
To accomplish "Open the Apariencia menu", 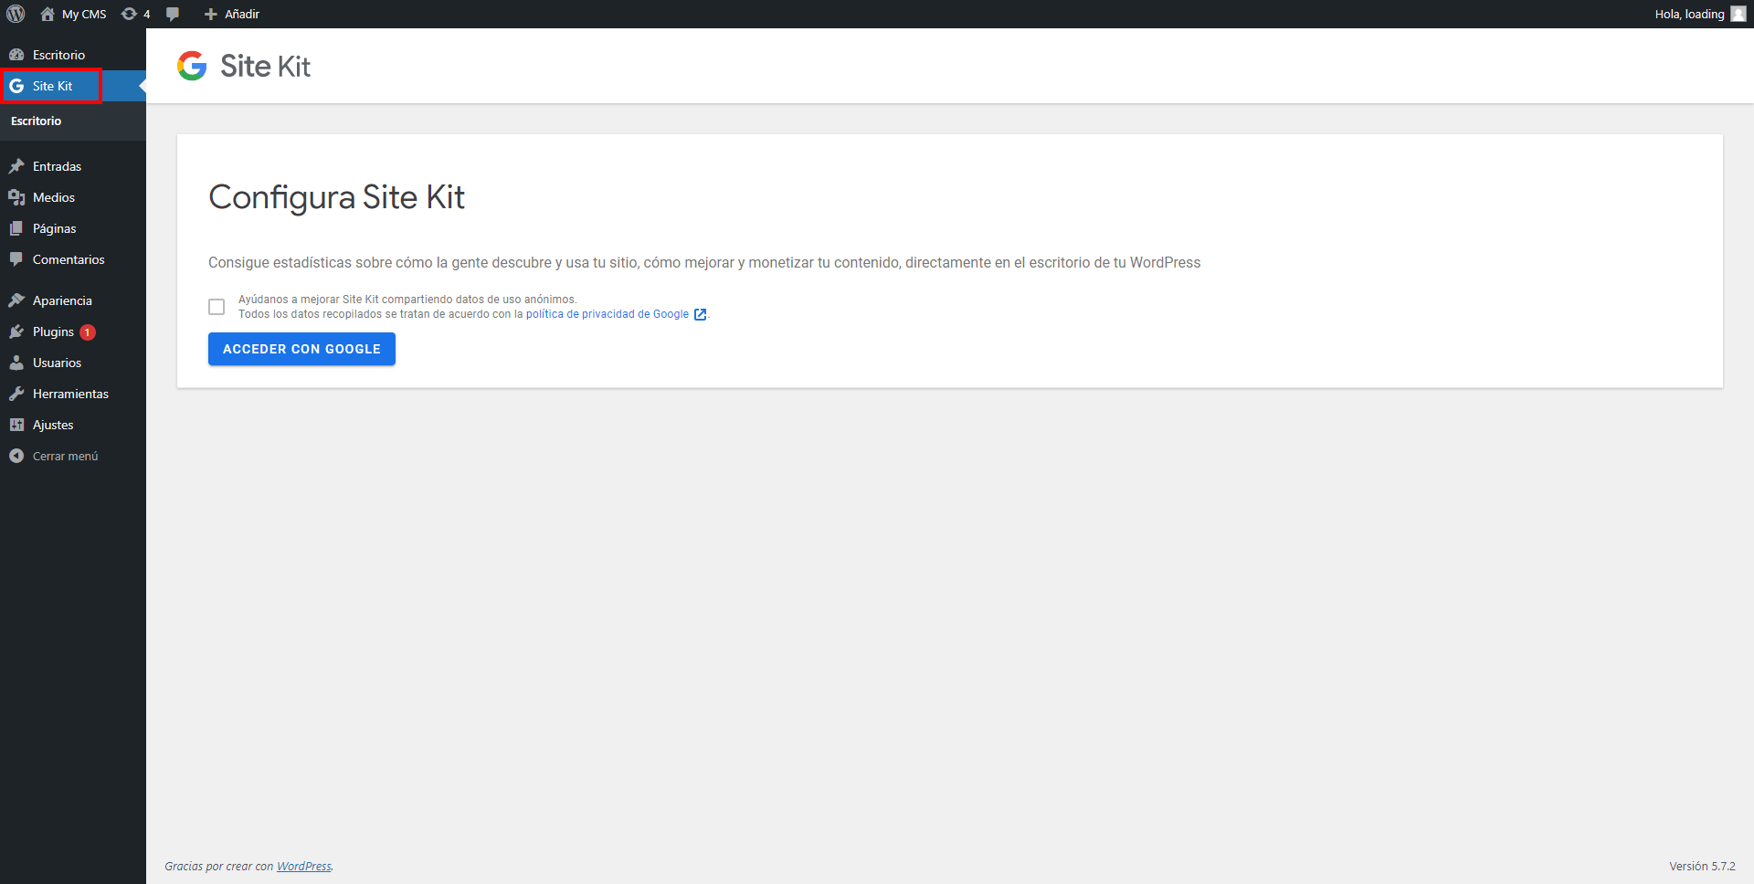I will coord(73,300).
